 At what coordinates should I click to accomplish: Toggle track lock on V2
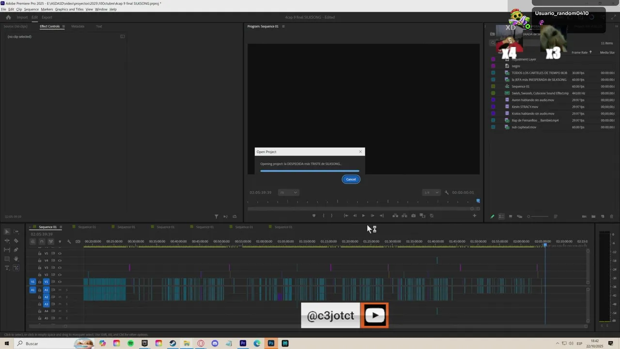[40, 275]
